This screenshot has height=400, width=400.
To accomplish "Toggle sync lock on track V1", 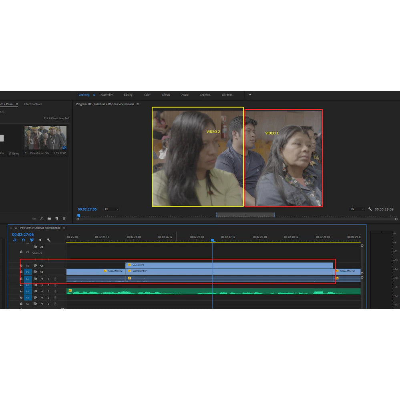I will point(35,272).
